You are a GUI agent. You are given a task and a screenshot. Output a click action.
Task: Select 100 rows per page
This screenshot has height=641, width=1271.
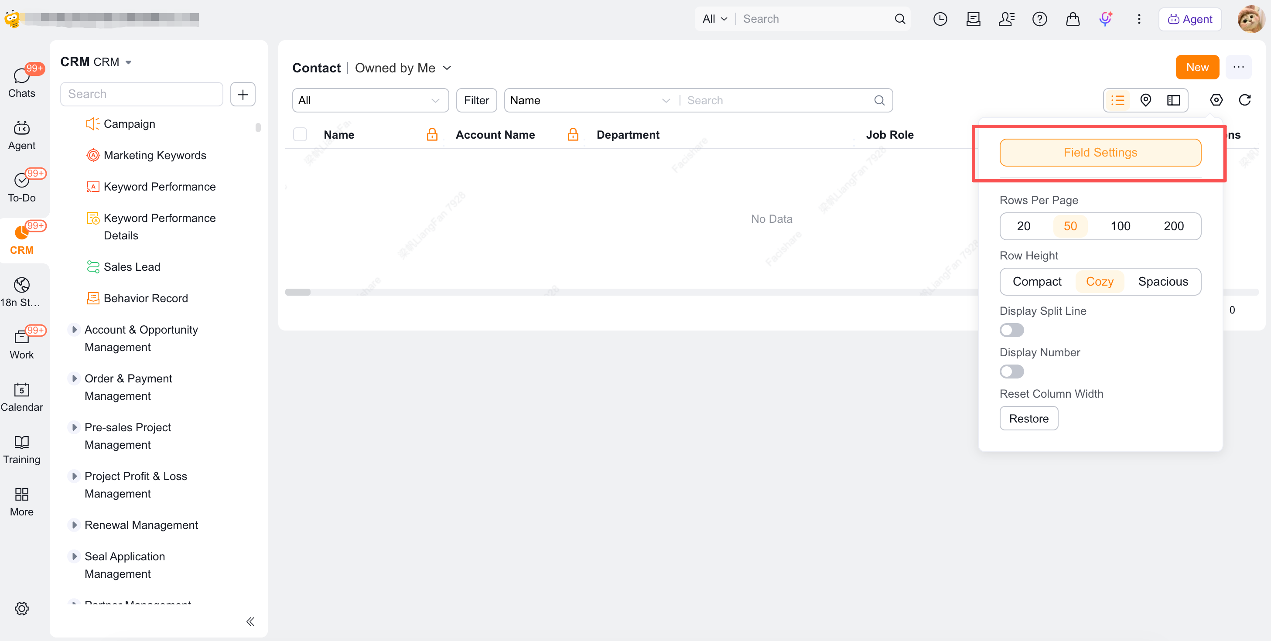[1120, 226]
